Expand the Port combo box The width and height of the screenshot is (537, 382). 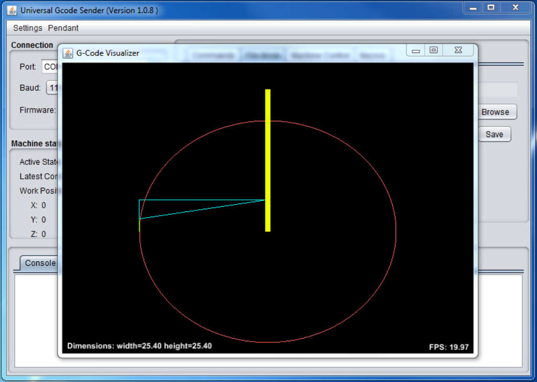coord(50,67)
